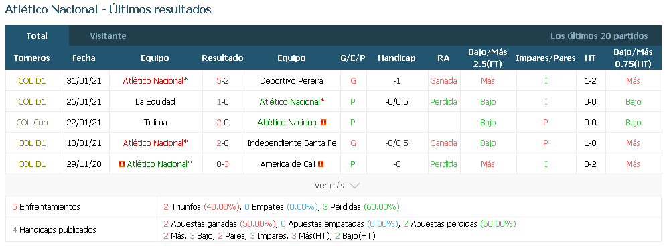Image resolution: width=669 pixels, height=246 pixels.
Task: Click the Bajo/Más 2.5(FT) column header
Action: 488,58
